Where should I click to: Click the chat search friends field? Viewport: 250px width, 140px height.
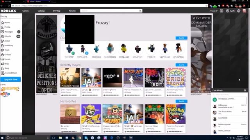click(x=229, y=94)
